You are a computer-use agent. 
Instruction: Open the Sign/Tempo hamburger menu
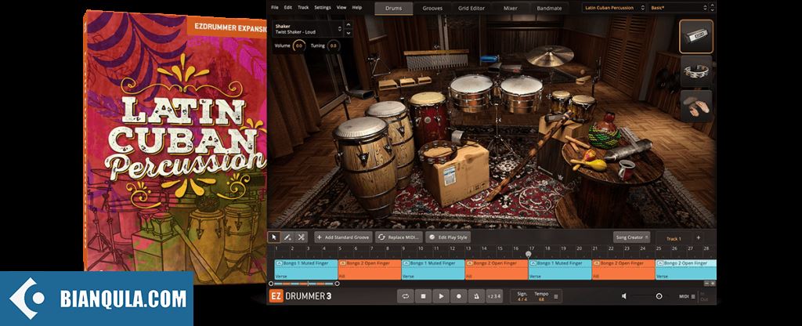point(556,296)
